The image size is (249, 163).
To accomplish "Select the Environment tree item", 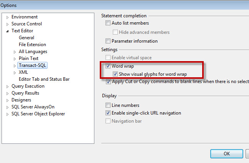I will coord(25,17).
